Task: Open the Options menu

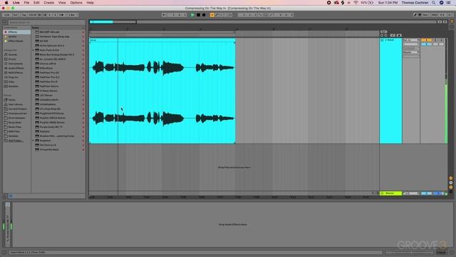Action: (76, 3)
